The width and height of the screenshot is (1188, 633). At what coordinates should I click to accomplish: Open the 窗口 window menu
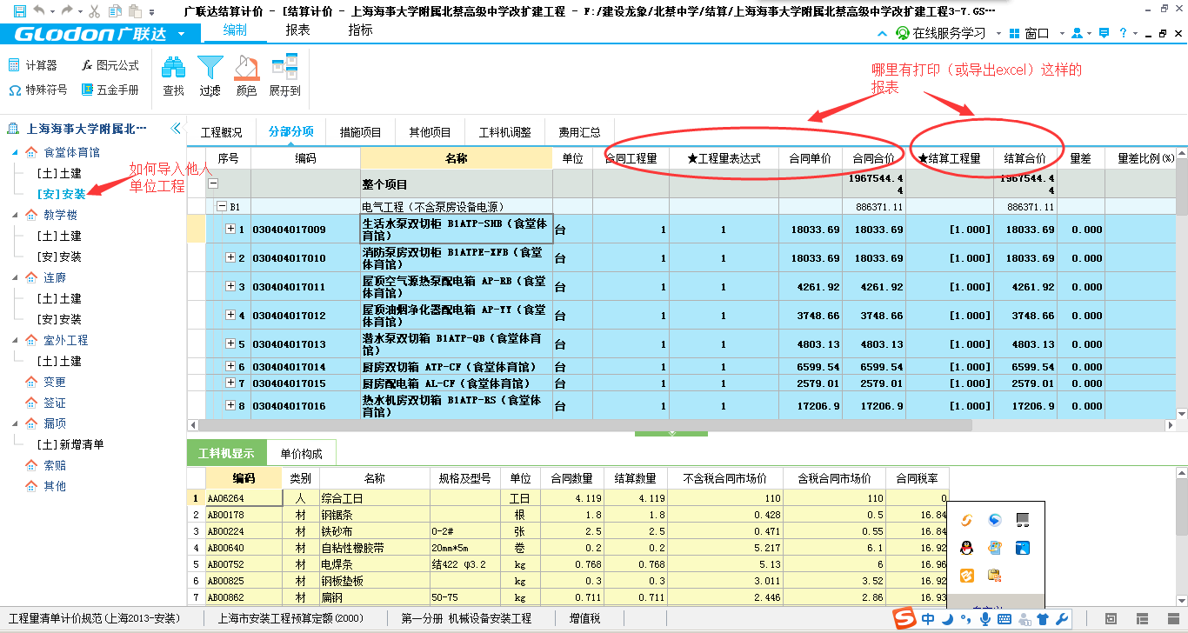coord(1030,33)
